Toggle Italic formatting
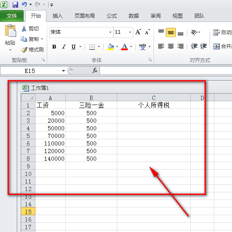Viewport: 232px width, 232px height. pos(64,47)
